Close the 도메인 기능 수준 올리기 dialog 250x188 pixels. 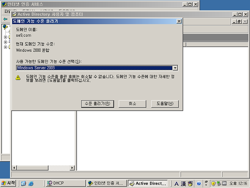pos(179,21)
